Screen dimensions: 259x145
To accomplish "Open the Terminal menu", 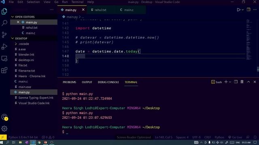I will [x=77, y=2].
